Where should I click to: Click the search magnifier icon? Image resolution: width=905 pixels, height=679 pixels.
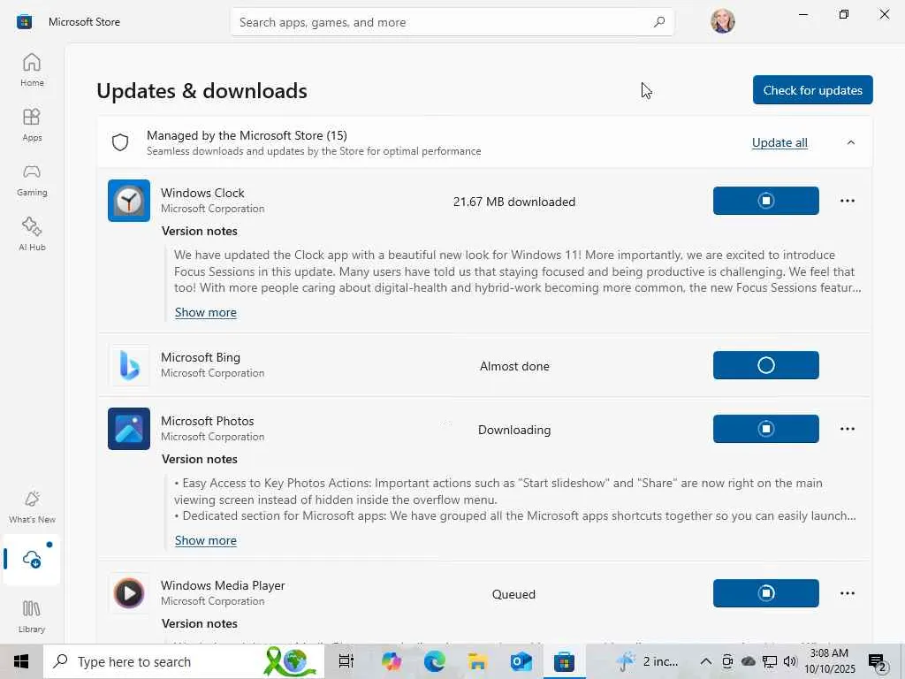point(659,22)
